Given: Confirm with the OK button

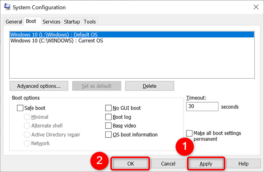Looking at the screenshot, I should pos(130,163).
